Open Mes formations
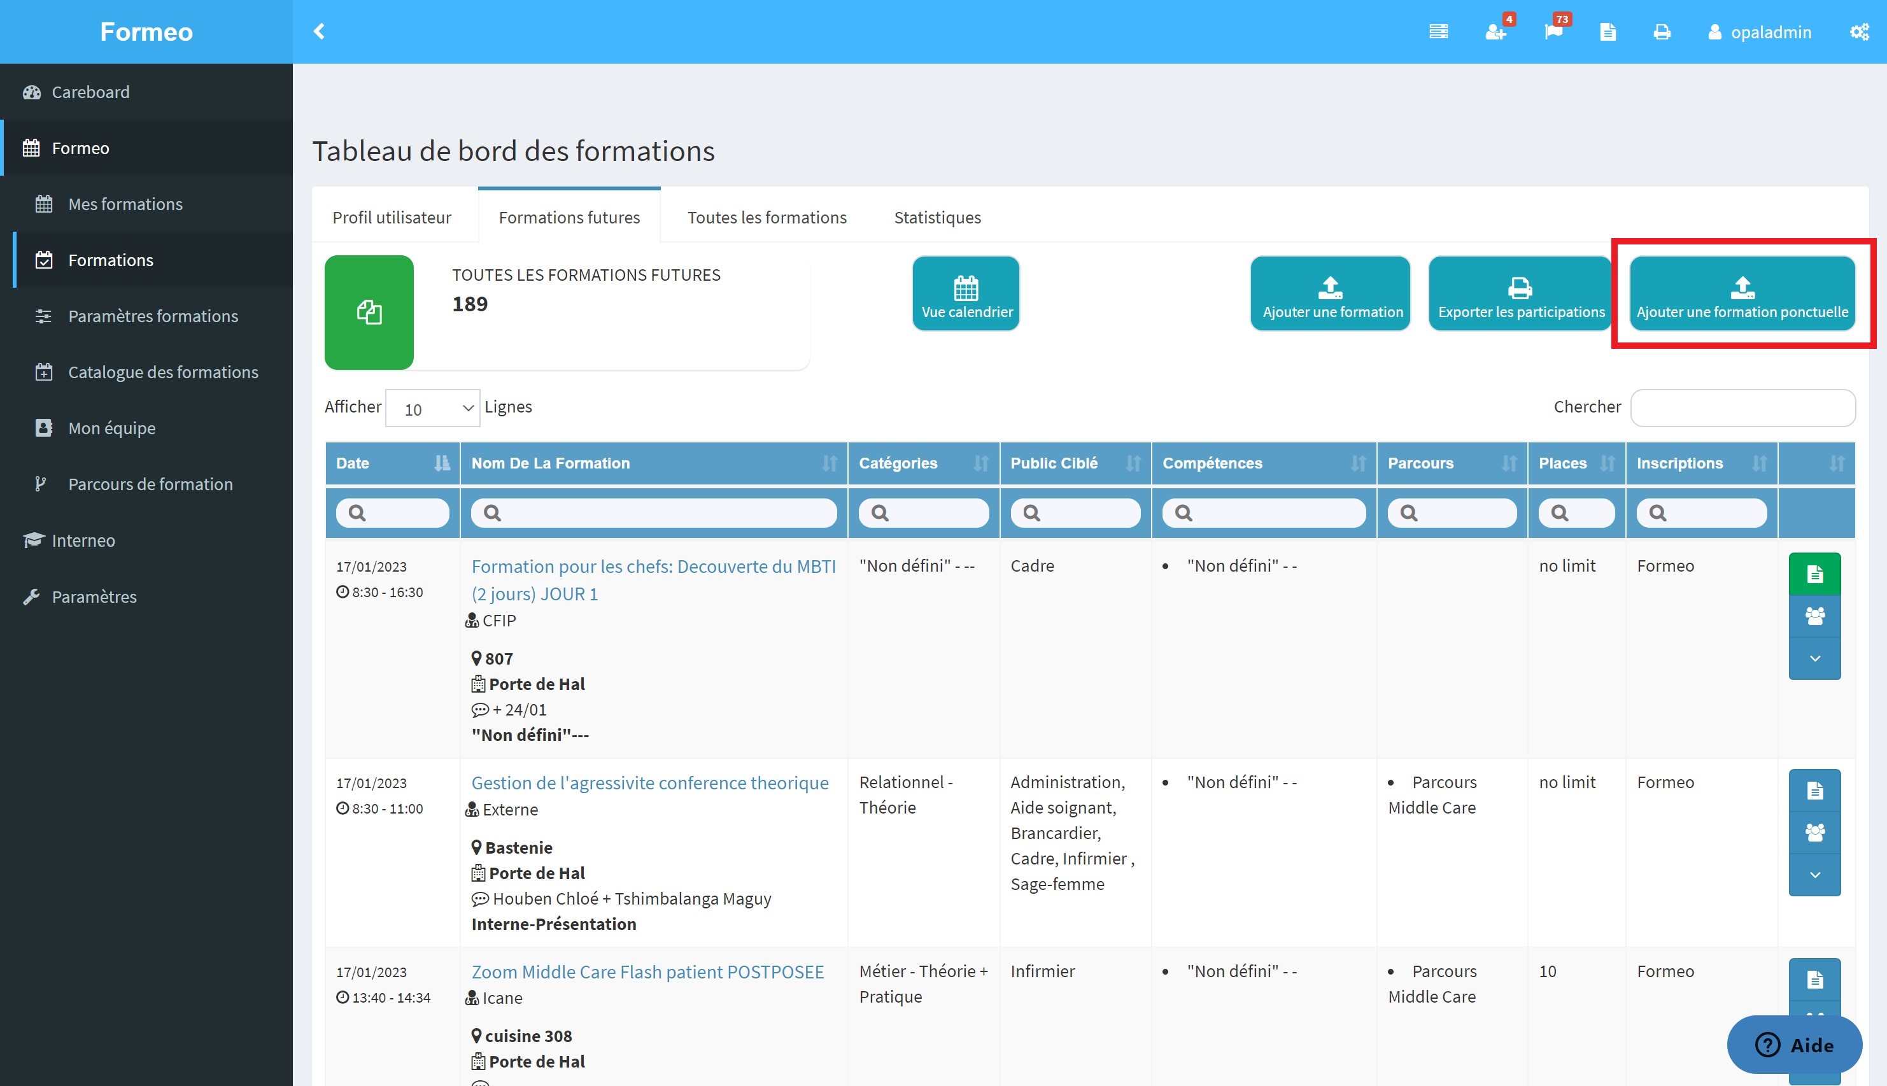 click(x=146, y=204)
